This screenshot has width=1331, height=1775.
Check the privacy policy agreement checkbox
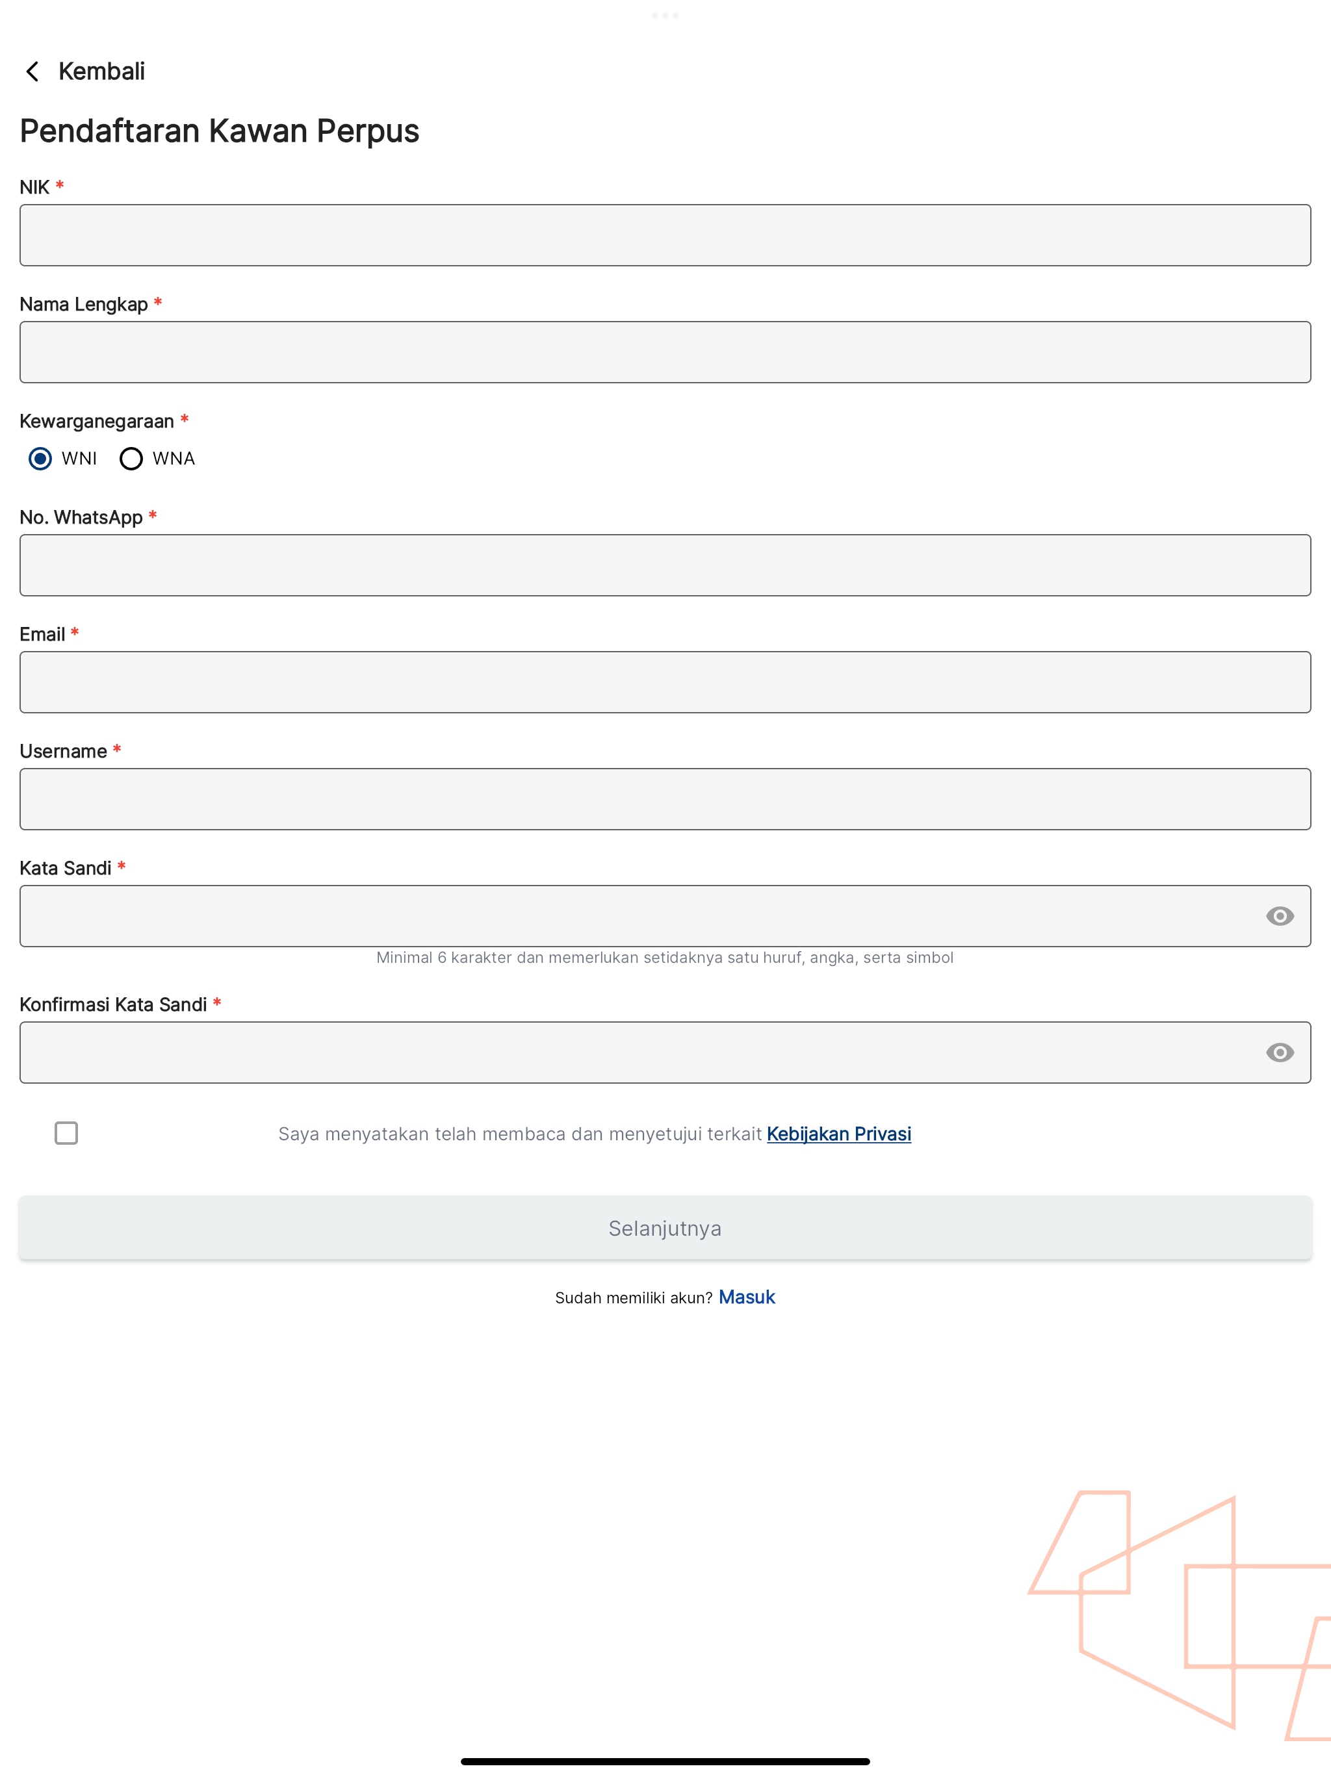(x=67, y=1133)
